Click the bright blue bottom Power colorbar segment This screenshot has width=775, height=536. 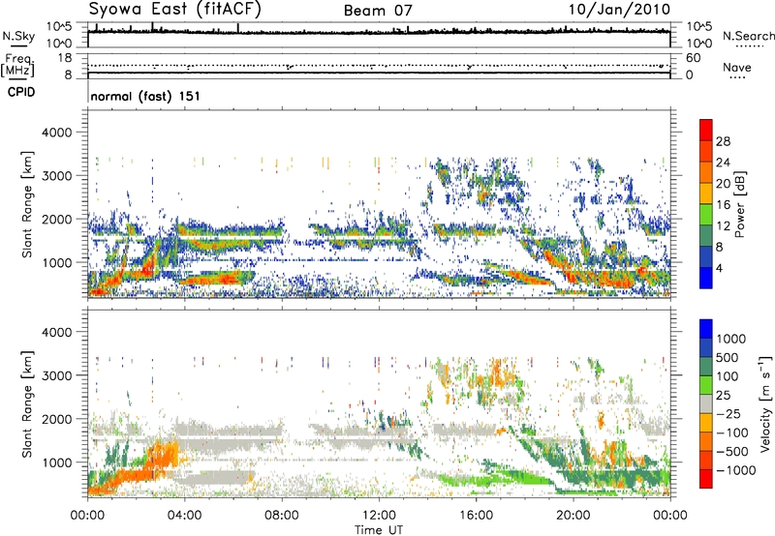(x=706, y=279)
